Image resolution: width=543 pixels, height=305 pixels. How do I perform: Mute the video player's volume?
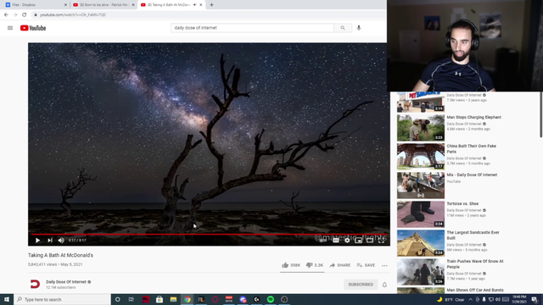click(61, 241)
